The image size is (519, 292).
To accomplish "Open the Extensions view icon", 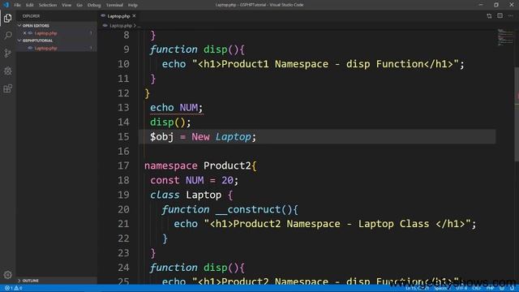I will (7, 88).
